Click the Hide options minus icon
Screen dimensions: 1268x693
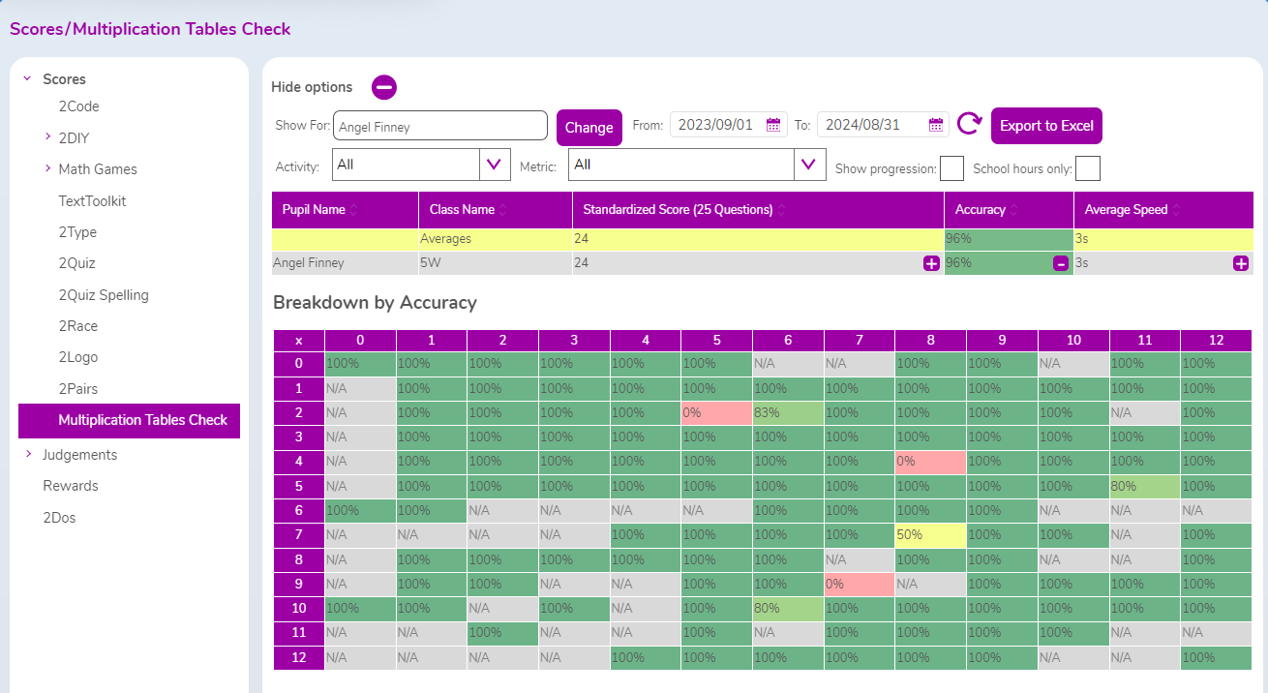pyautogui.click(x=384, y=87)
